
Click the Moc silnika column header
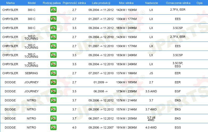pyautogui.click(x=126, y=3)
